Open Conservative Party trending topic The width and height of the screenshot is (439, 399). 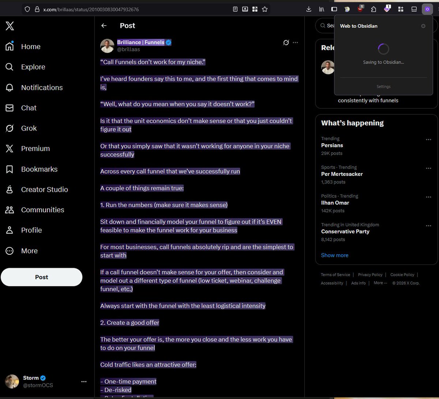(x=345, y=231)
